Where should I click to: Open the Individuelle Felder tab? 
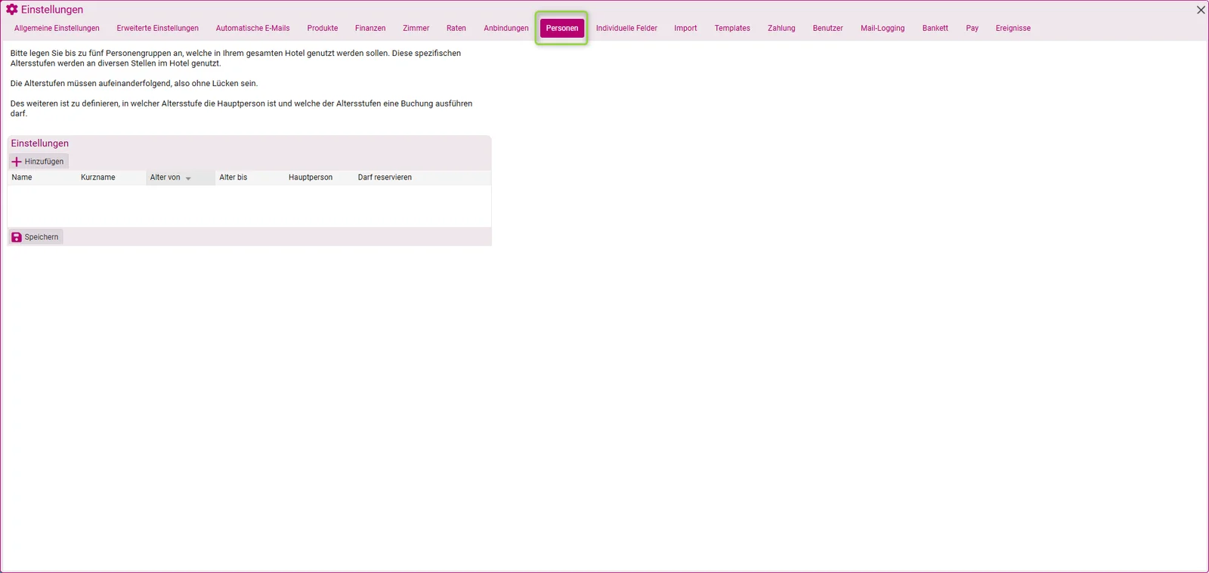pos(626,28)
